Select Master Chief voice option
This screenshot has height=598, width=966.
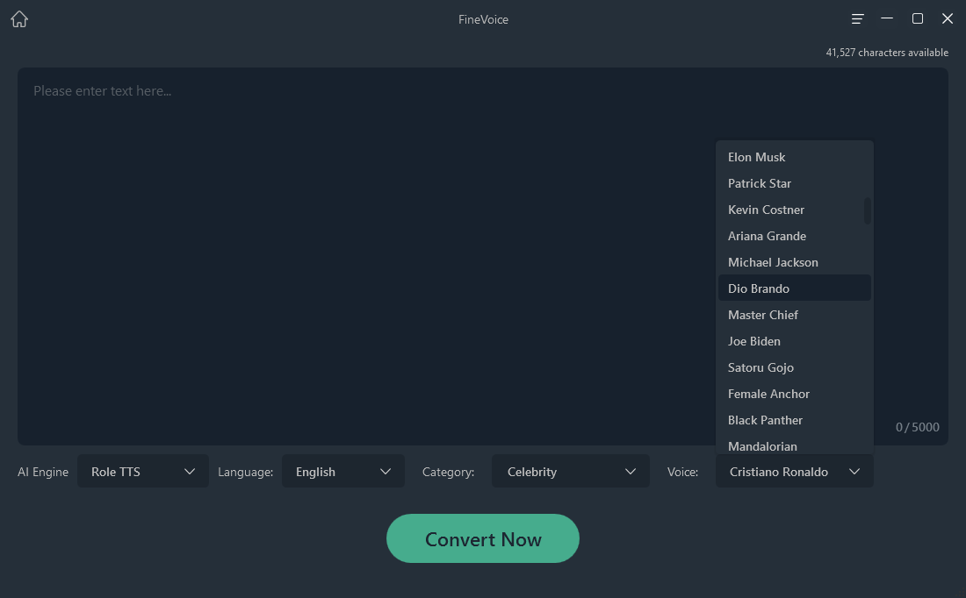794,315
